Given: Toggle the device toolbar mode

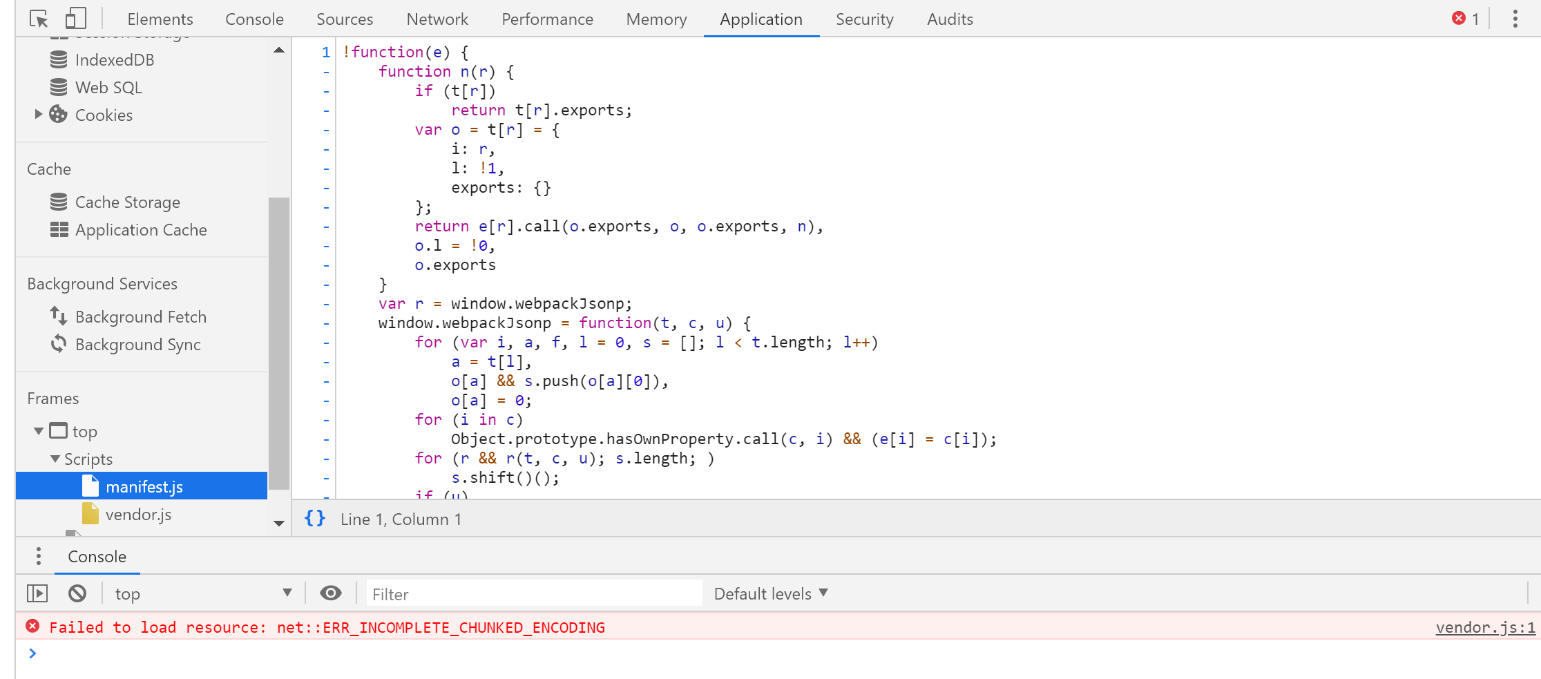Looking at the screenshot, I should tap(76, 18).
